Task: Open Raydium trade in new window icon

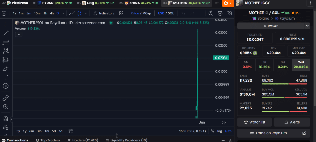Action: pos(304,133)
